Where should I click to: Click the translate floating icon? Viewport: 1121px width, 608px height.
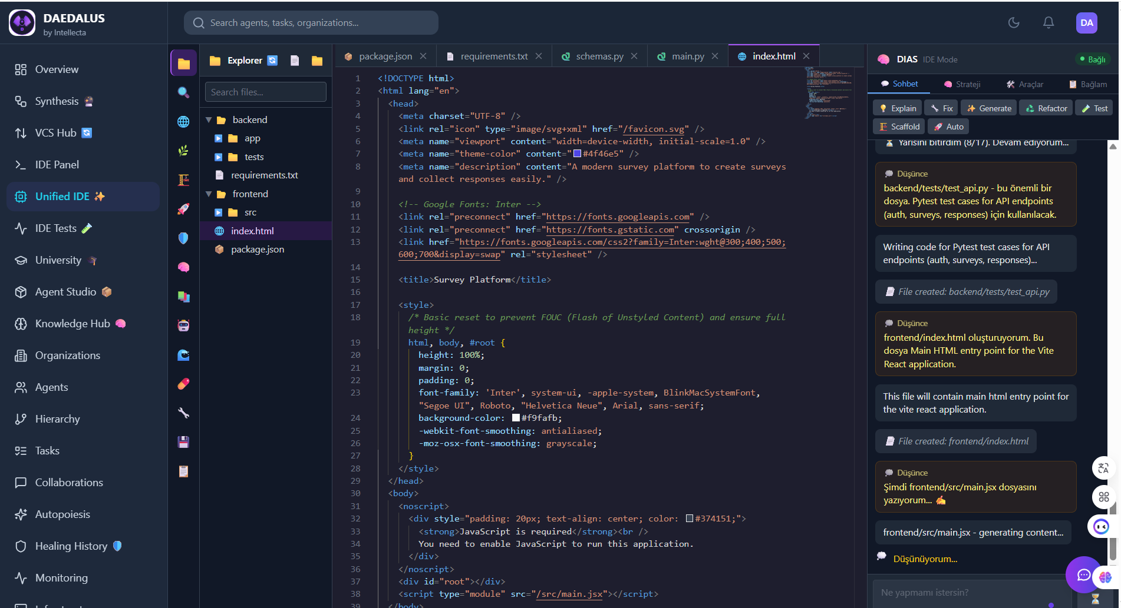point(1103,469)
